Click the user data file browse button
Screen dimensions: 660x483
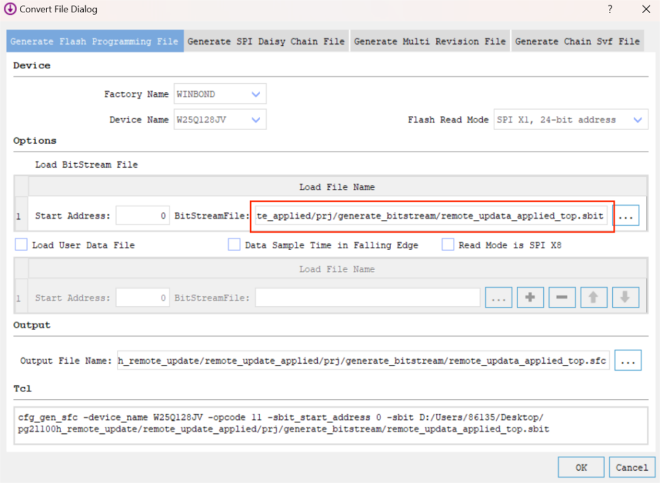498,297
